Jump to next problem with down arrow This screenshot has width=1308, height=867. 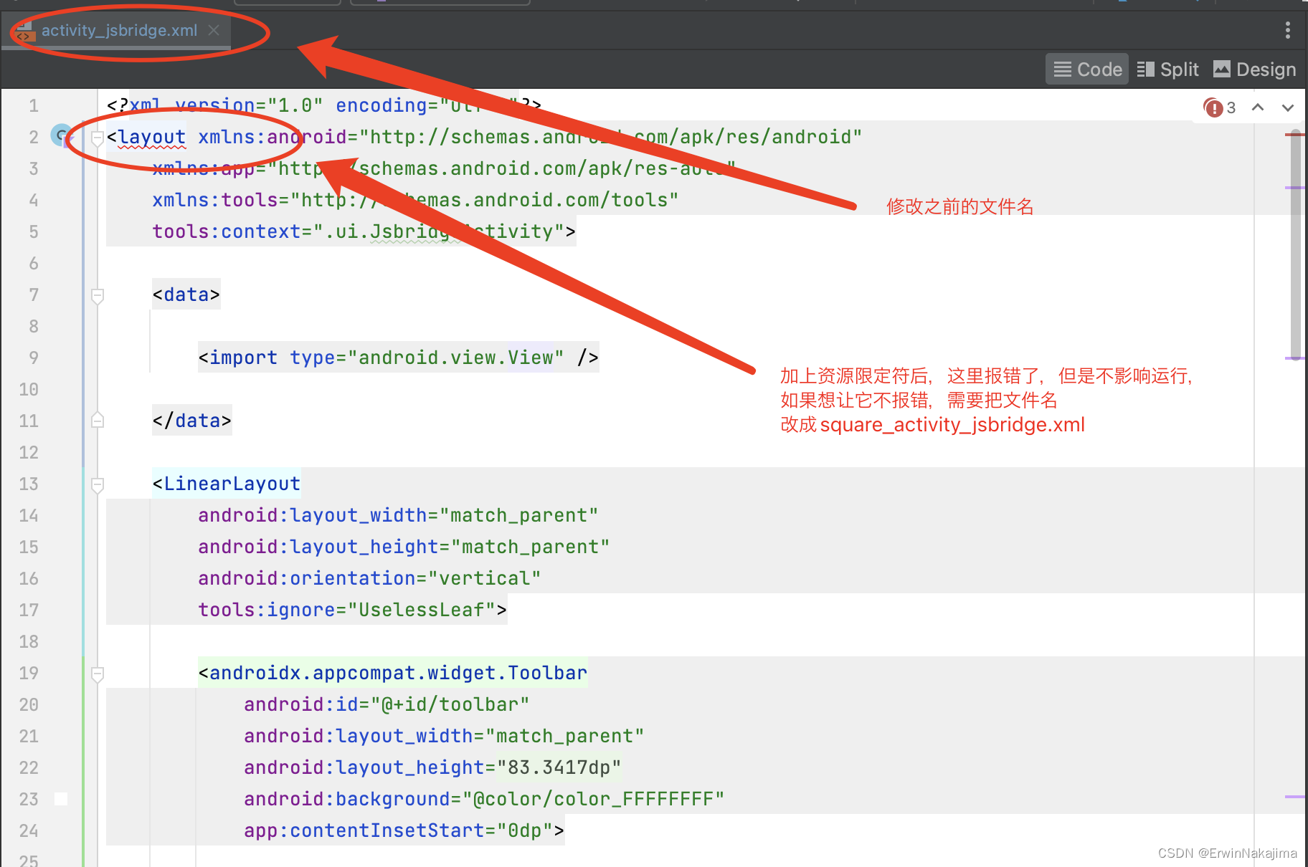(1287, 107)
